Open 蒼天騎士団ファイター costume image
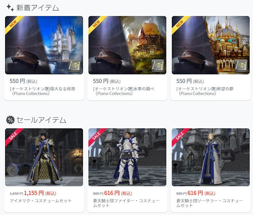Viewport: 253px width, 215px height. pyautogui.click(x=127, y=157)
